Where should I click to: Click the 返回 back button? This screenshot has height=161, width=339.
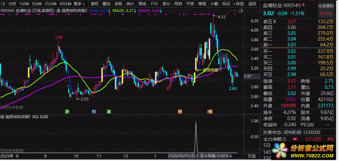pos(252,4)
